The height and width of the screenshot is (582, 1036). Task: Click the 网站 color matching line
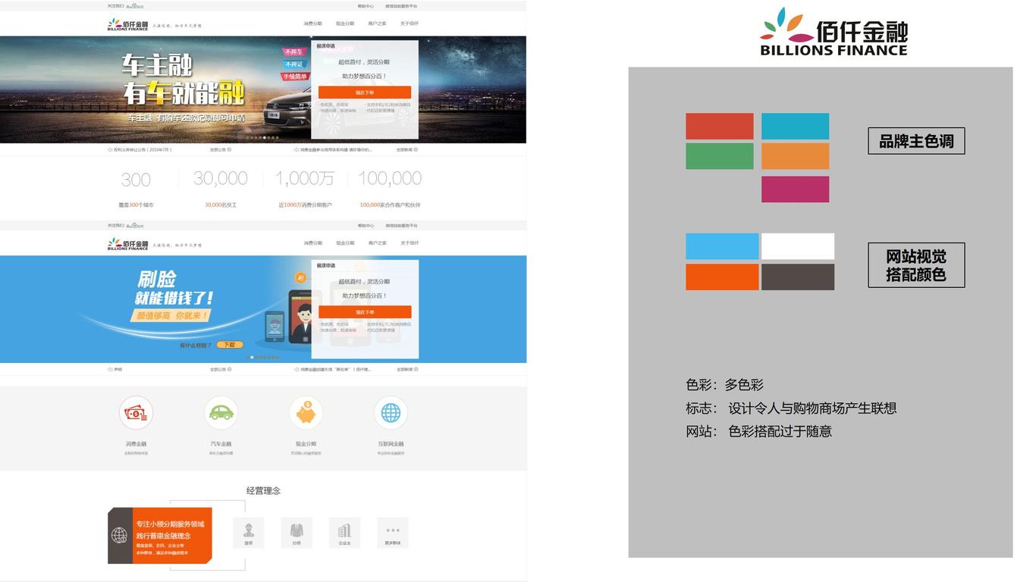(758, 431)
